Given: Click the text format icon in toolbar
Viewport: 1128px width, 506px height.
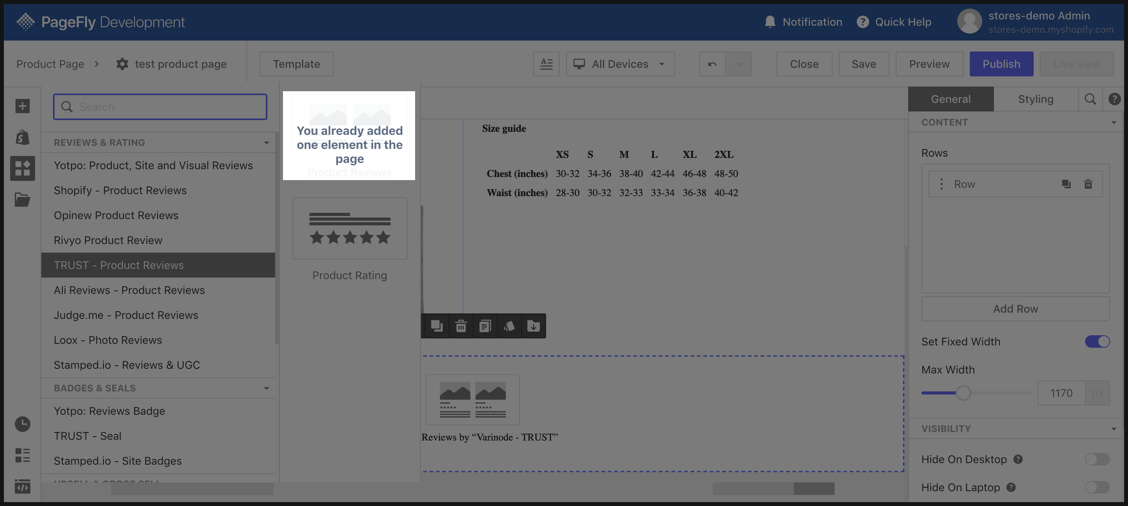Looking at the screenshot, I should pos(546,64).
